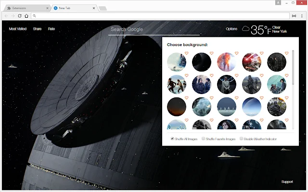Screen dimensions: 308x192
Task: Favorite the dark Death Star thumbnail with heart
Action: pyautogui.click(x=211, y=53)
